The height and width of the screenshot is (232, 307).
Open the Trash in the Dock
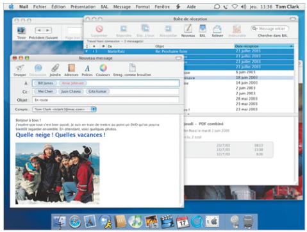click(x=247, y=222)
